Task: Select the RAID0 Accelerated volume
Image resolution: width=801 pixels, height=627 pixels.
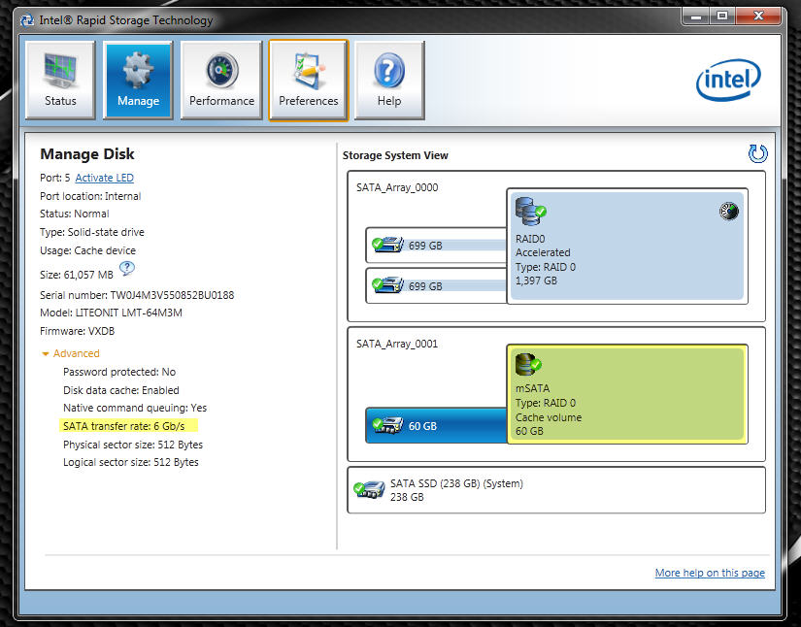Action: [626, 247]
